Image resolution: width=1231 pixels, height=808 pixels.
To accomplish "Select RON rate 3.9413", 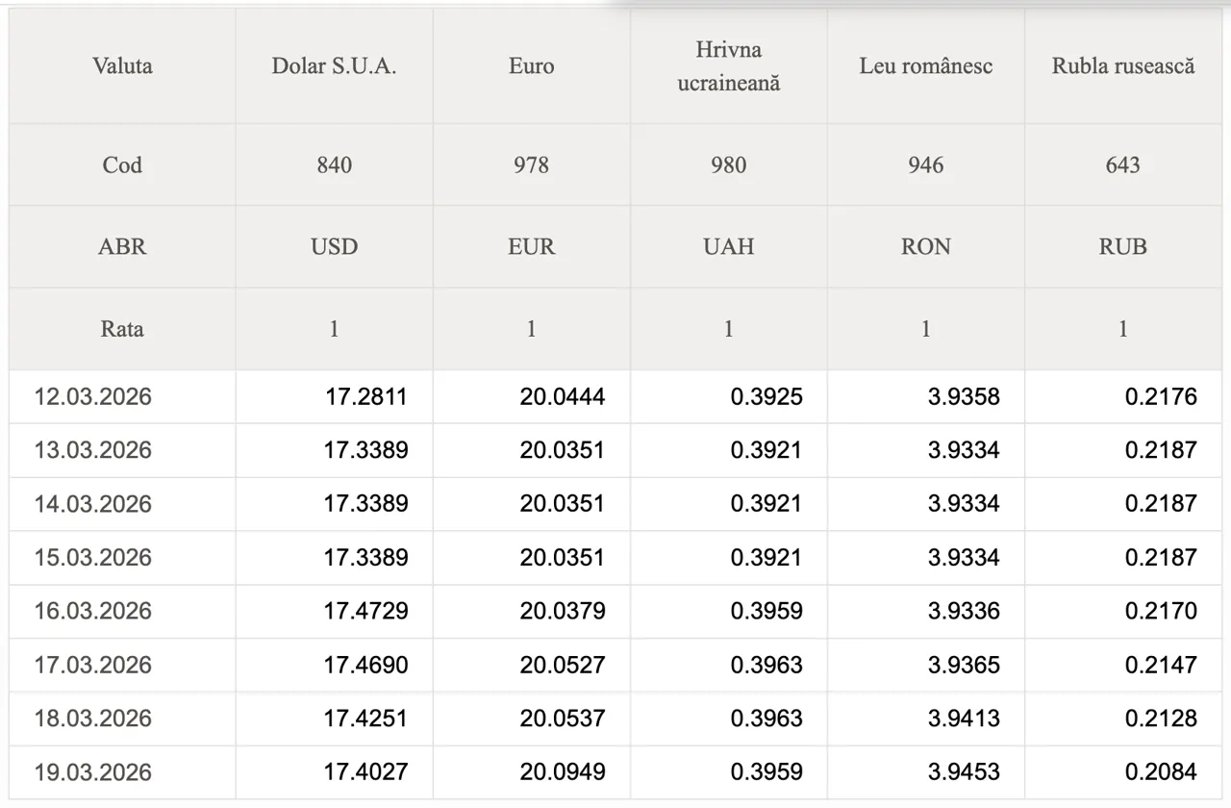I will pyautogui.click(x=963, y=718).
